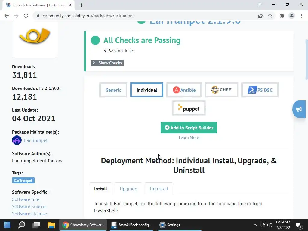
Task: Expand the Show Checks section
Action: pos(107,63)
